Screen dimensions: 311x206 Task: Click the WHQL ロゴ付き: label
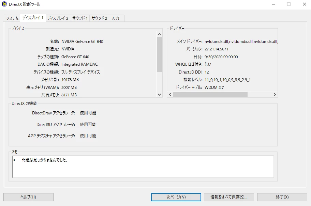[x=189, y=64]
